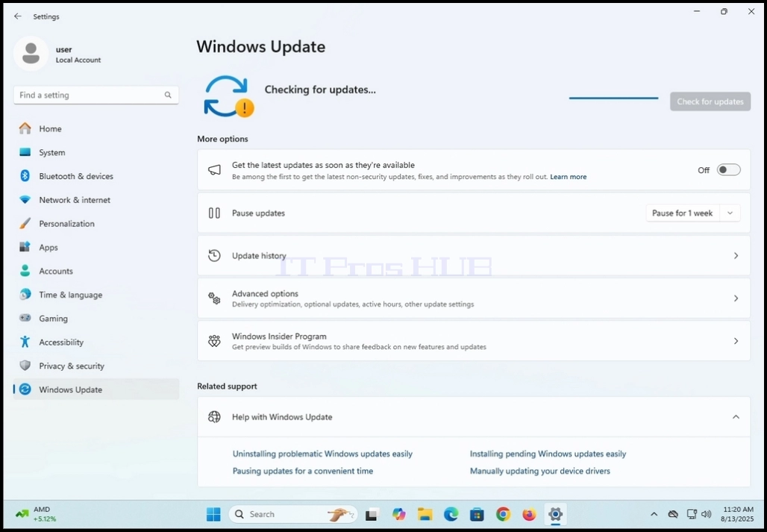Click the Advanced options gears icon

214,298
